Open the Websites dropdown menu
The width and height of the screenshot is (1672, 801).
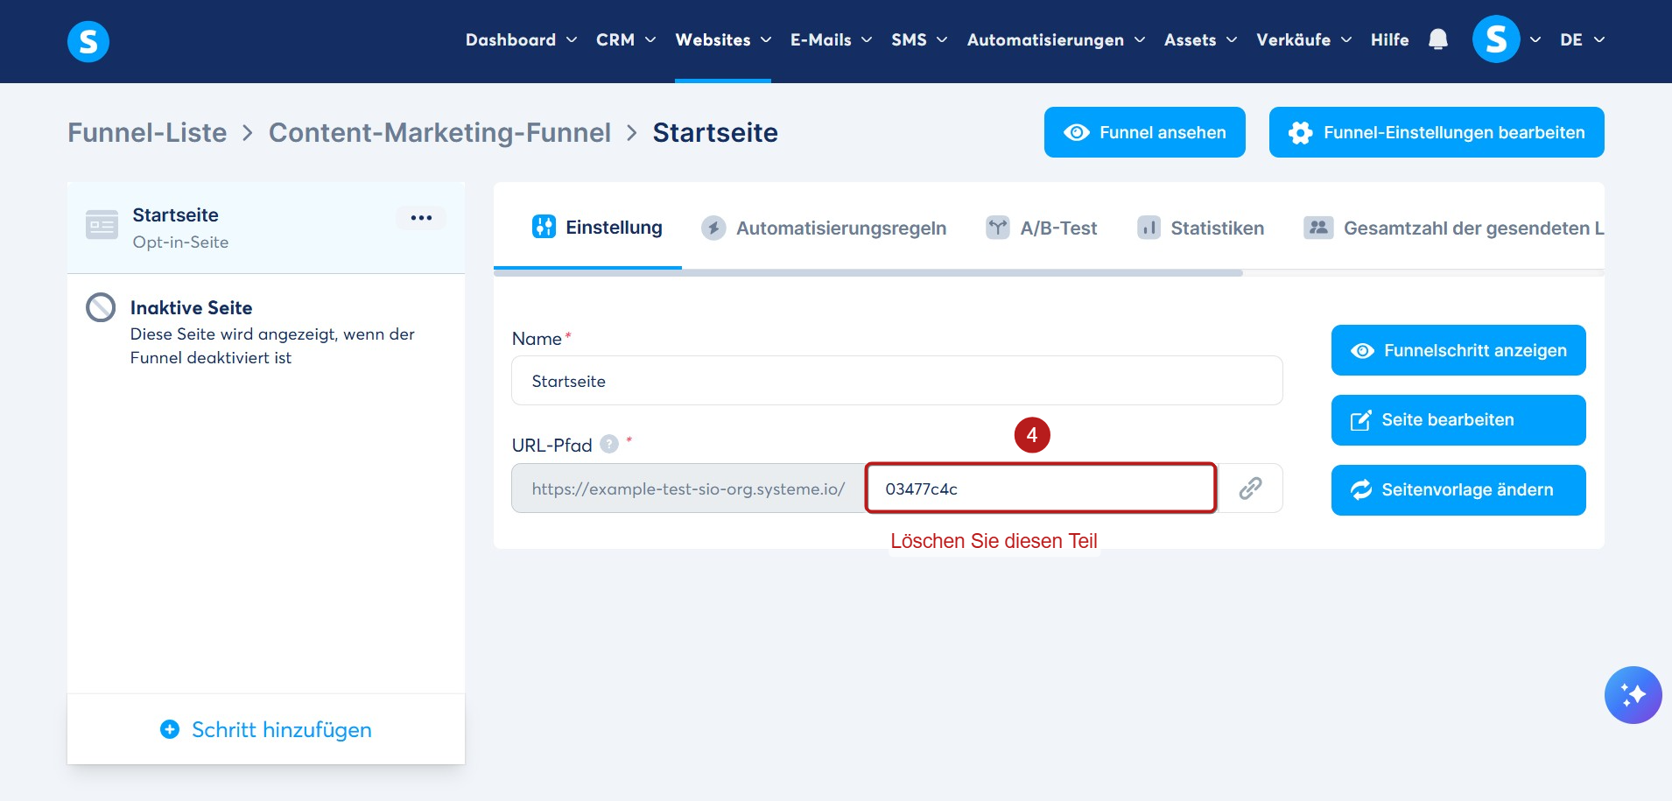[x=723, y=39]
